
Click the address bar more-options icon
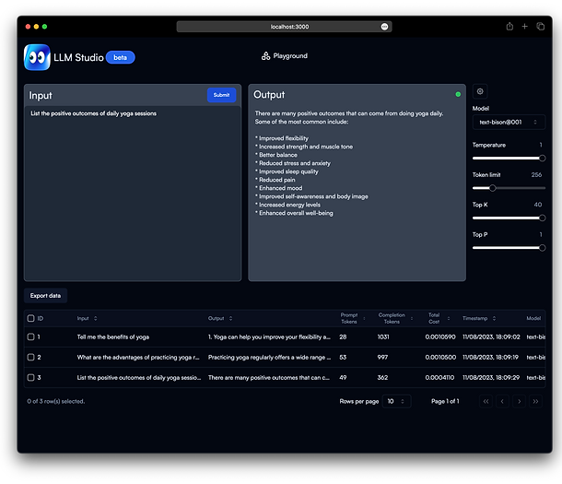pyautogui.click(x=384, y=27)
